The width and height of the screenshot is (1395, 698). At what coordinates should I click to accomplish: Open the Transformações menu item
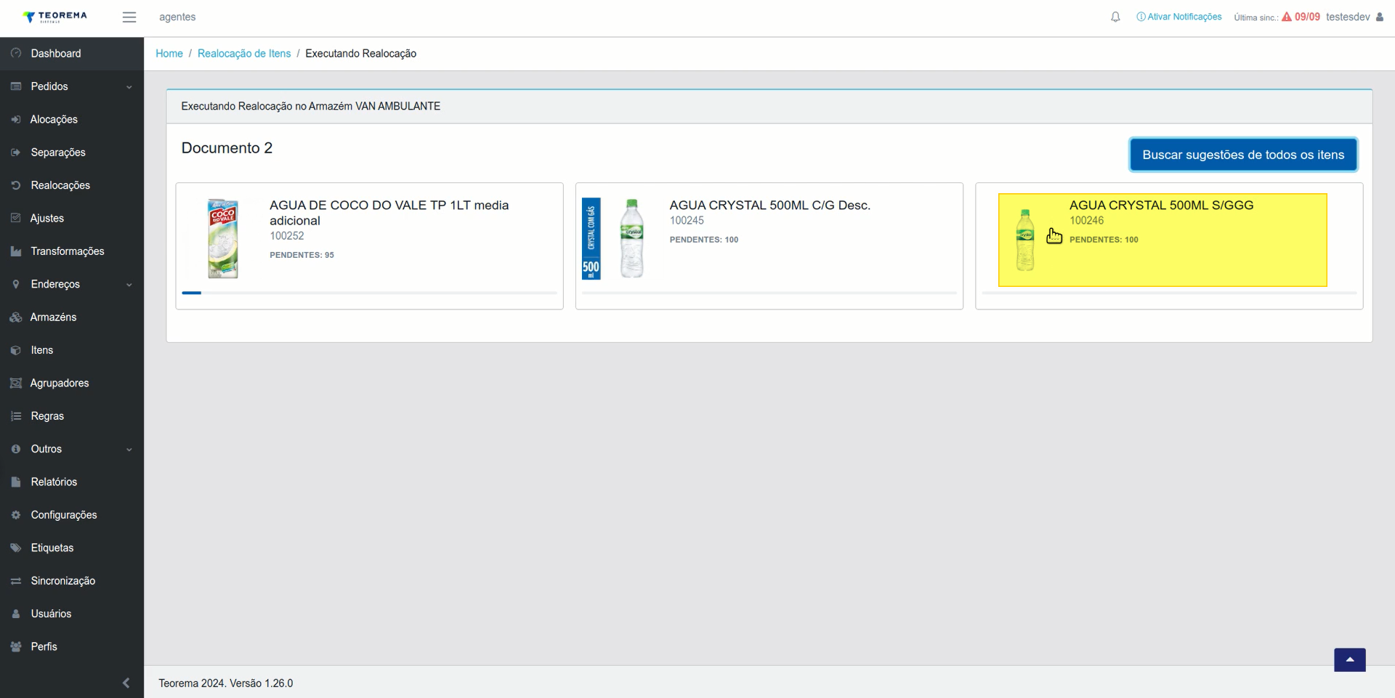click(72, 251)
